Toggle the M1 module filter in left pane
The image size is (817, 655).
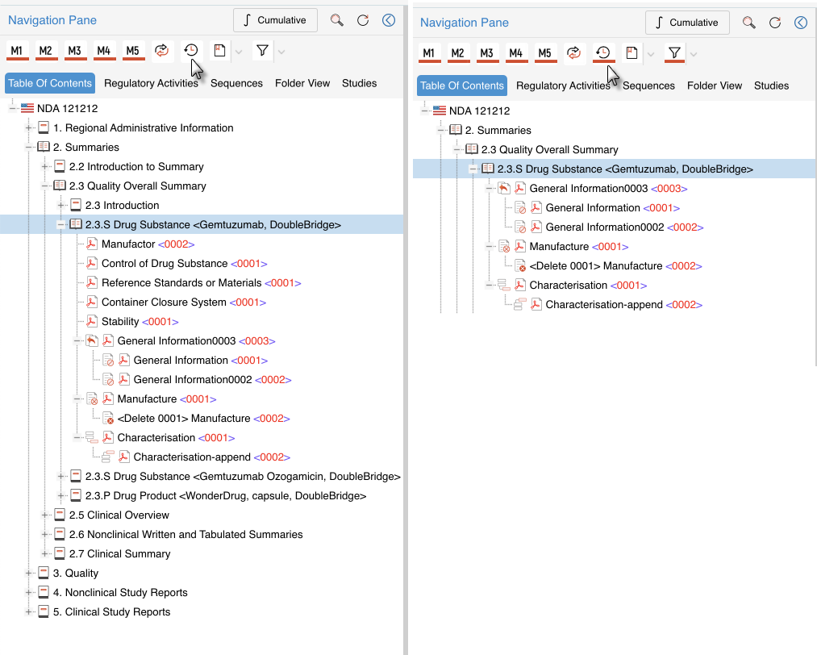pos(16,51)
